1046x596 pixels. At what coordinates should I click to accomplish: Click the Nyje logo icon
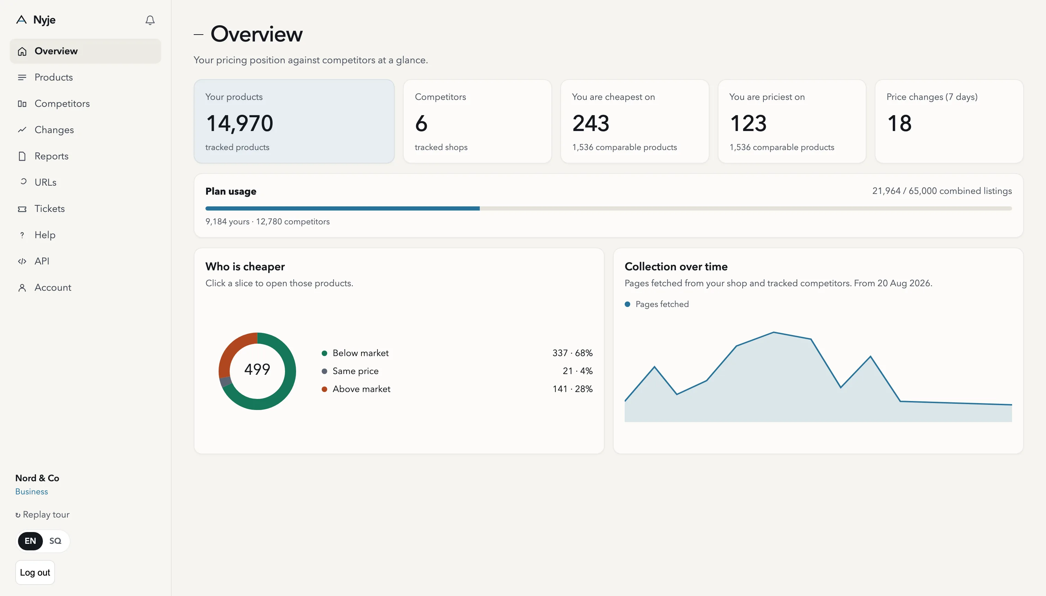(x=21, y=20)
